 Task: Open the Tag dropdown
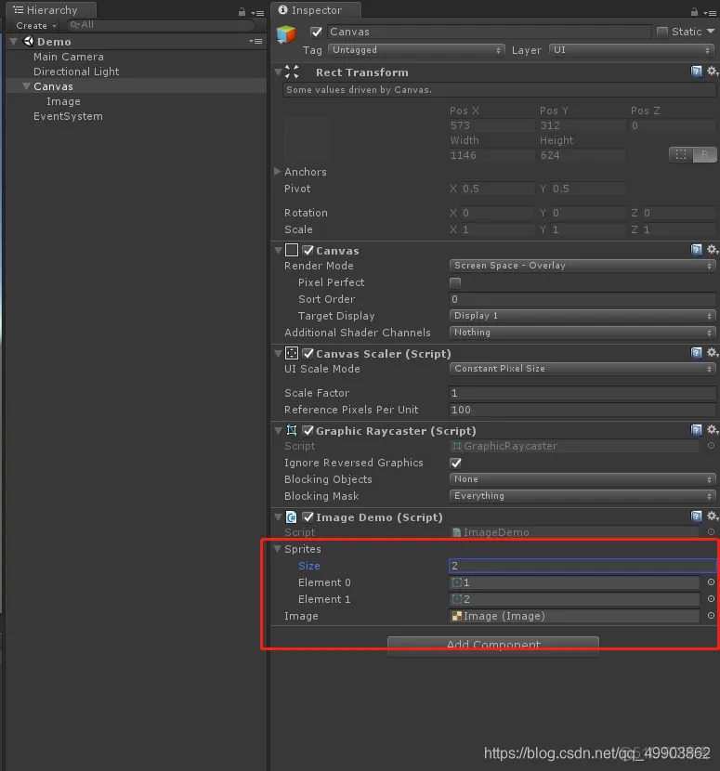pyautogui.click(x=416, y=50)
